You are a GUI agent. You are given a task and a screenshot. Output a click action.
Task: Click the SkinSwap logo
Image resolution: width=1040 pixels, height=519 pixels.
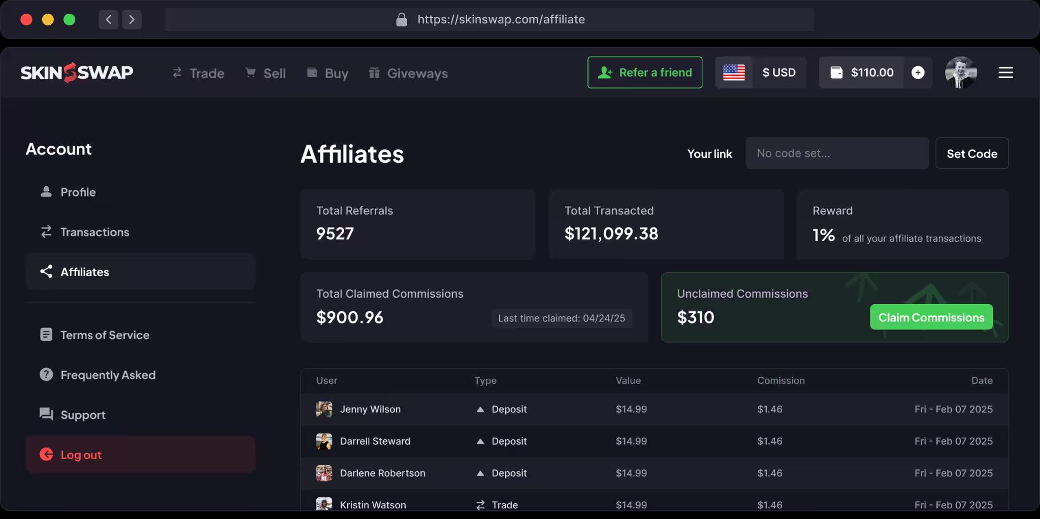tap(76, 72)
